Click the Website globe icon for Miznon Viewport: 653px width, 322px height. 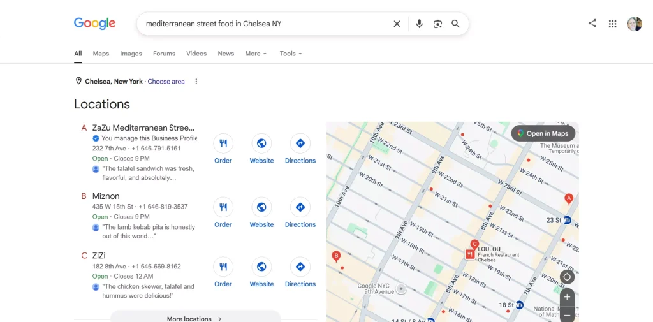[x=261, y=207]
